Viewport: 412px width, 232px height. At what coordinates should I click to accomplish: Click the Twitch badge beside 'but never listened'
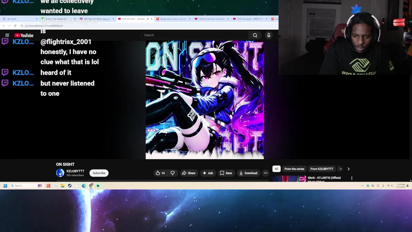click(5, 83)
